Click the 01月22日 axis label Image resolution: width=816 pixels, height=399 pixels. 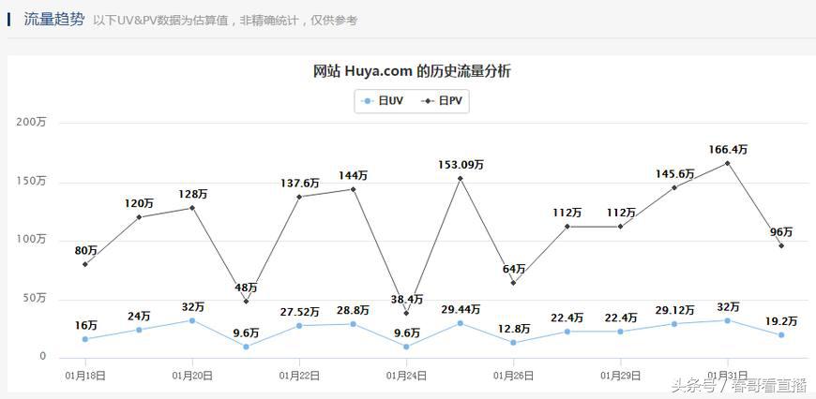pos(299,375)
